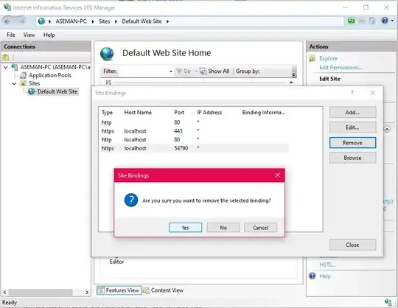Collapse the ASEMAN-PC server node
The height and width of the screenshot is (308, 398).
[x=6, y=68]
